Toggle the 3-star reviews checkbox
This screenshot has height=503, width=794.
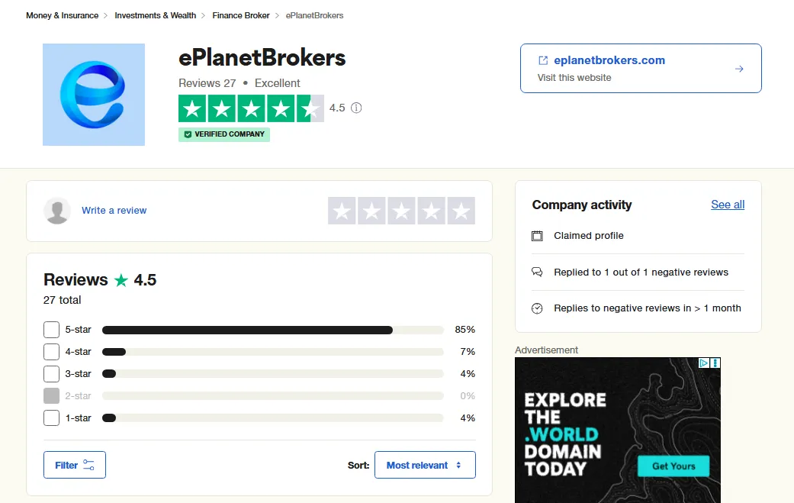tap(51, 374)
